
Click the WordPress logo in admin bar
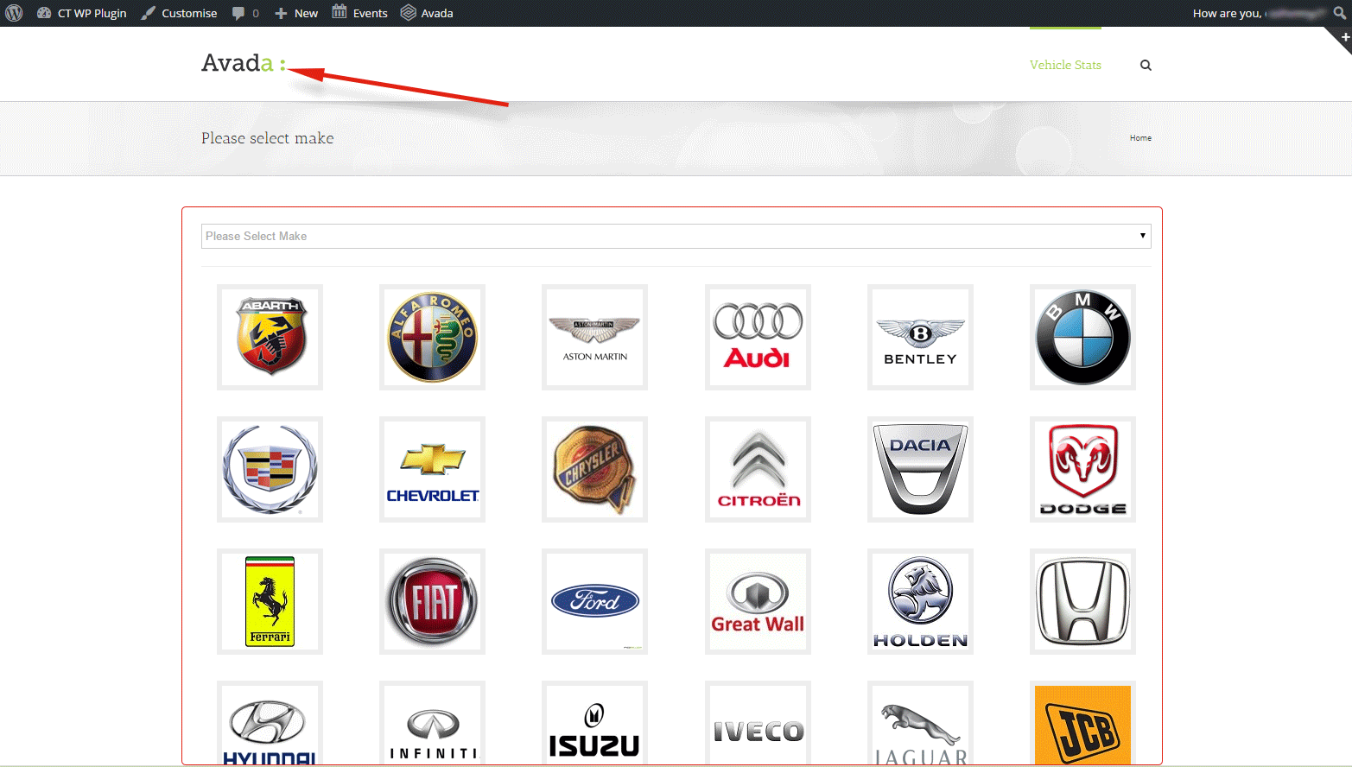[14, 13]
